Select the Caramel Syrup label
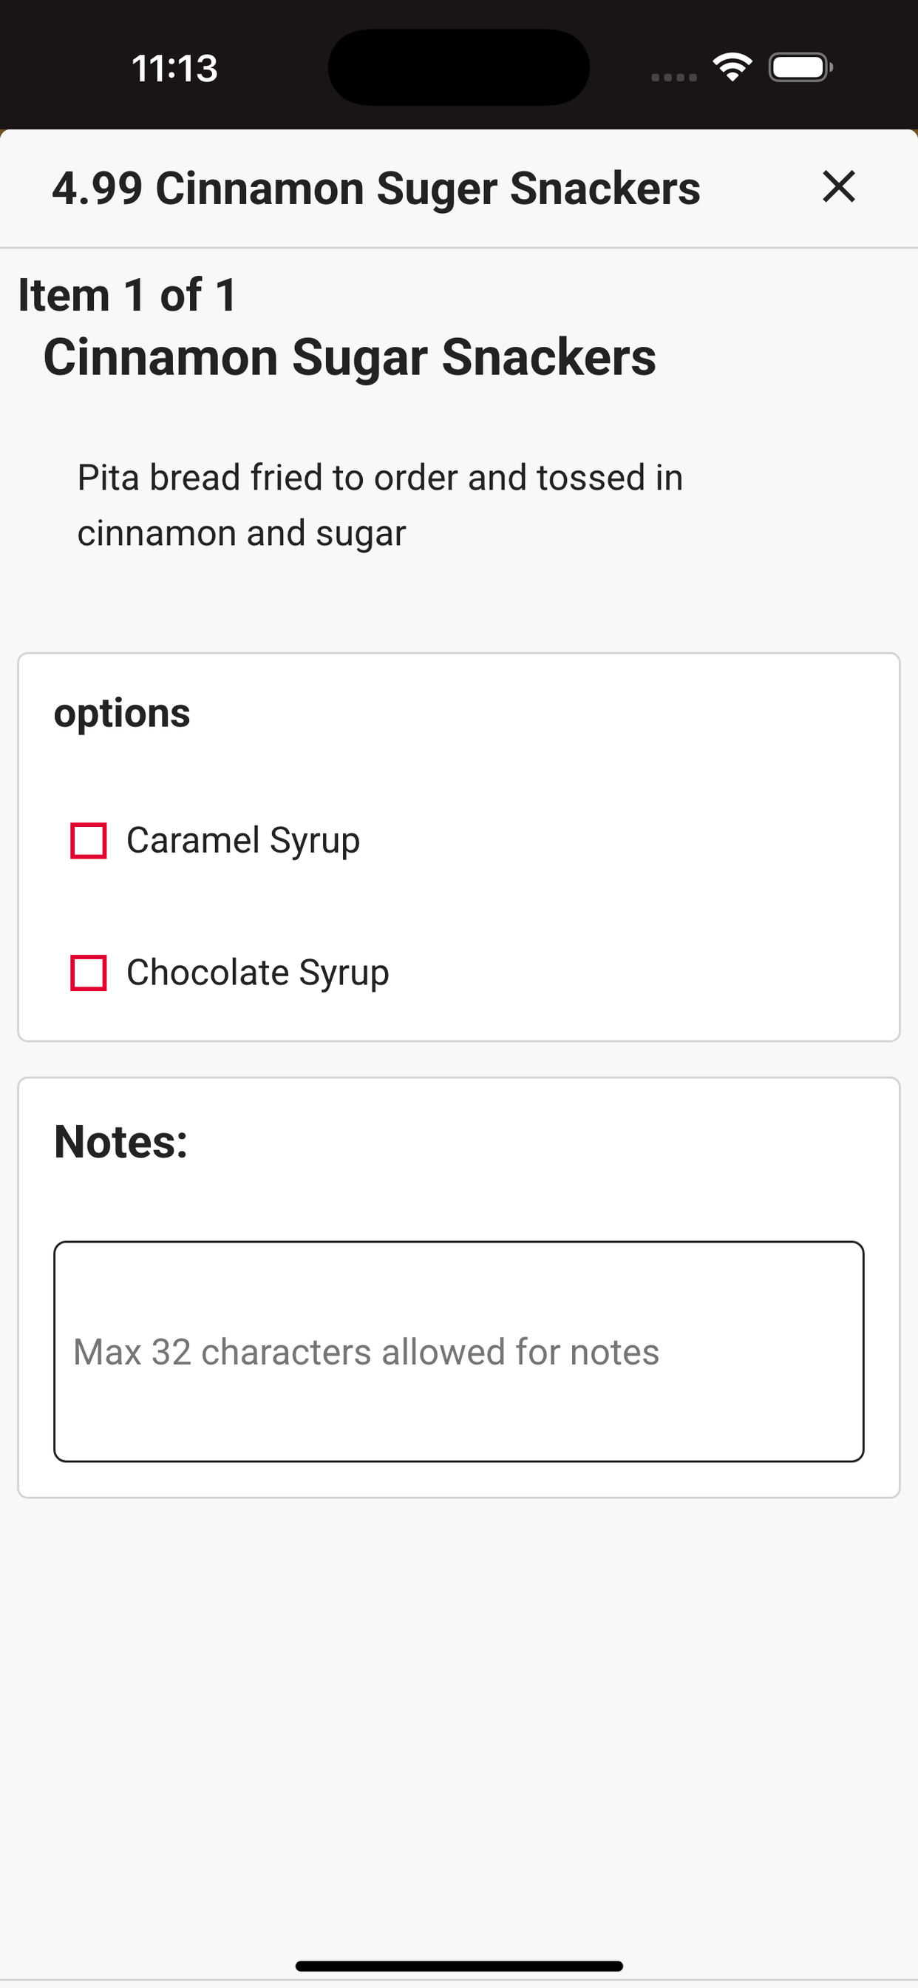The height and width of the screenshot is (1988, 918). 243,840
